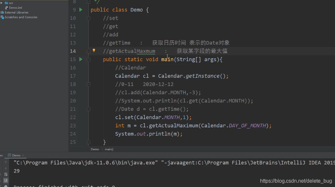This screenshot has height=187, width=335.
Task: Toggle the fold marker on line 14
Action: pyautogui.click(x=88, y=51)
